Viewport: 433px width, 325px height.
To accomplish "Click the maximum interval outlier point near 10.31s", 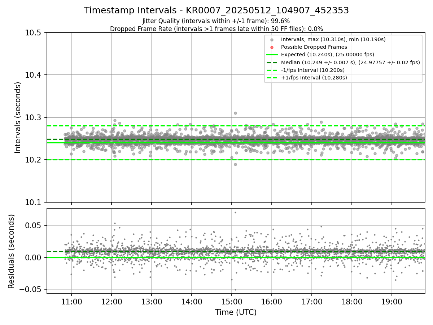I will [235, 113].
